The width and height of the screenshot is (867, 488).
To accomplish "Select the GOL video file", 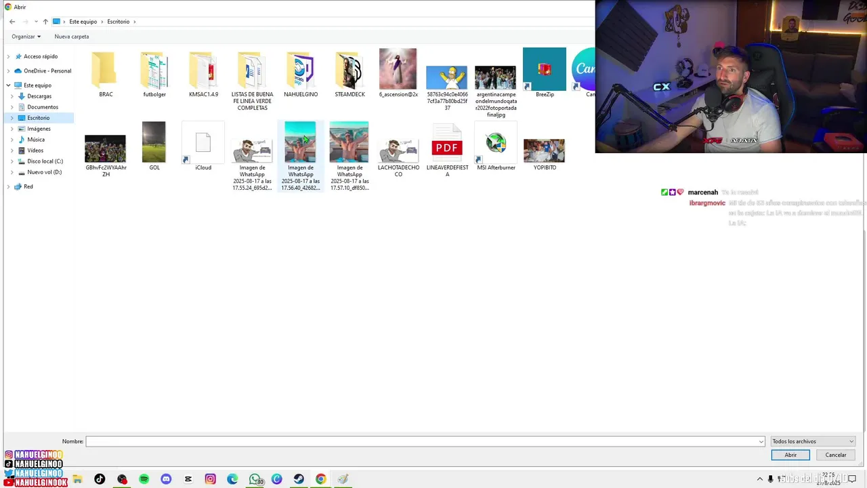I will (154, 146).
